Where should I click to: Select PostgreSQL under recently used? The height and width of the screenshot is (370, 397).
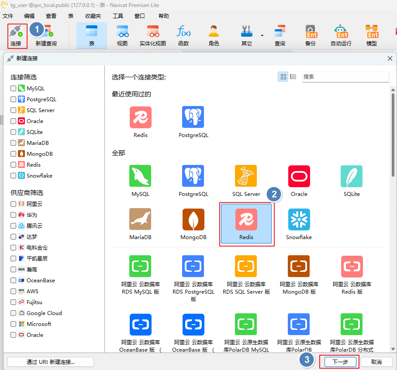click(193, 122)
